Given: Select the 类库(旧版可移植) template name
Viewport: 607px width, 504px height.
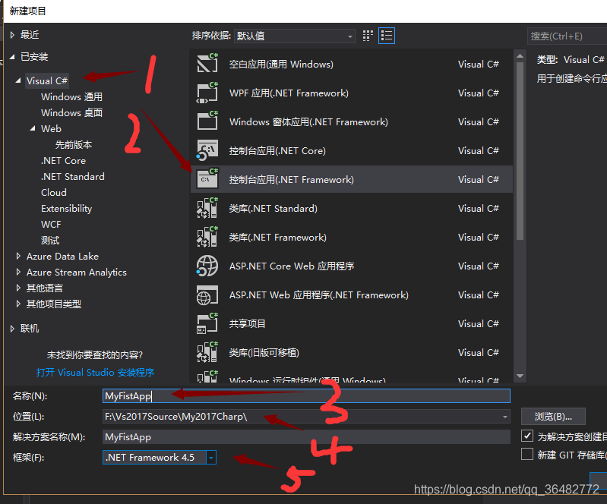Looking at the screenshot, I should (x=264, y=353).
